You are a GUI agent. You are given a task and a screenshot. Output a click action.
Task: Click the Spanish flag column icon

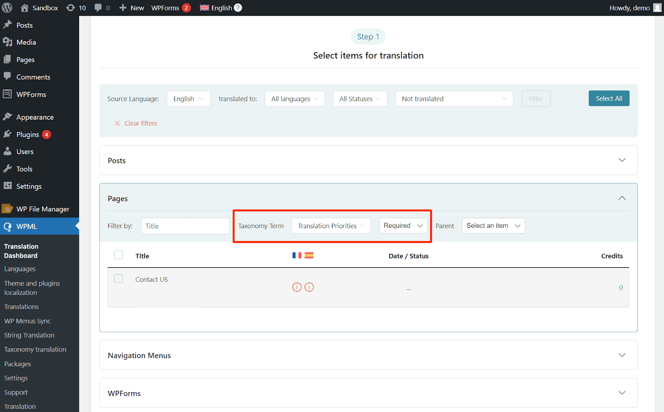click(309, 255)
